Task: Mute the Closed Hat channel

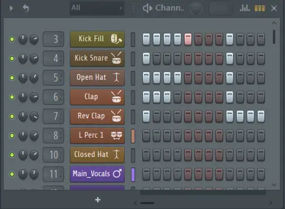Action: 12,155
